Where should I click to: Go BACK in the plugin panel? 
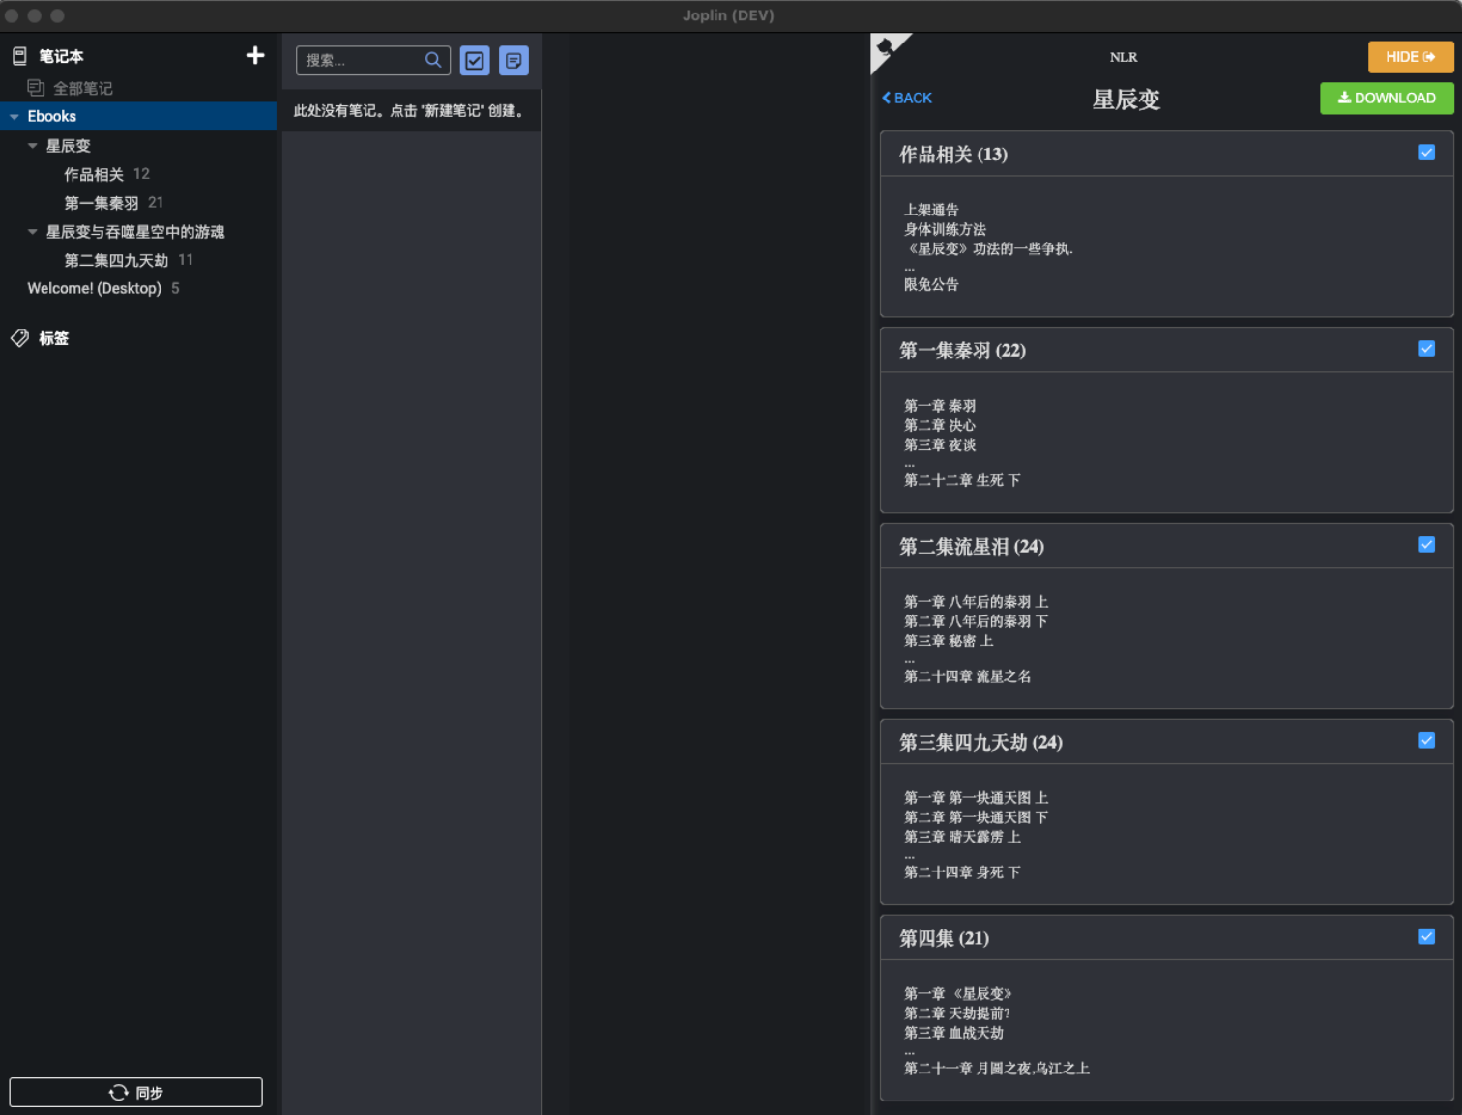coord(907,98)
